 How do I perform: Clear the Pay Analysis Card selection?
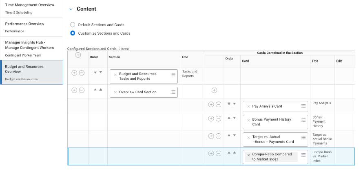coord(248,106)
